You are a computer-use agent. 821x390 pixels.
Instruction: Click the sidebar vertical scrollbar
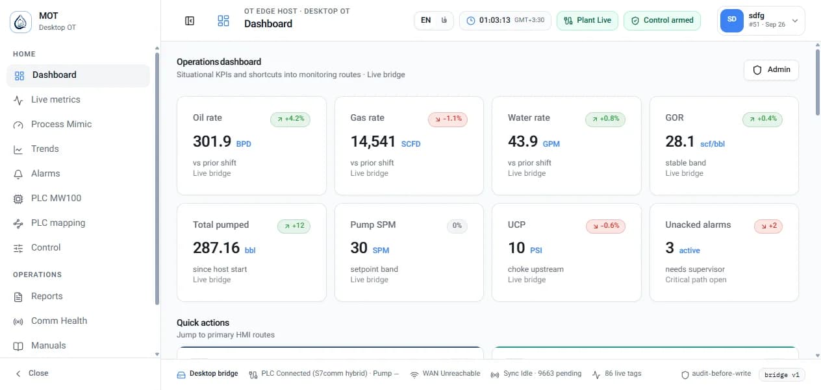pos(157,178)
